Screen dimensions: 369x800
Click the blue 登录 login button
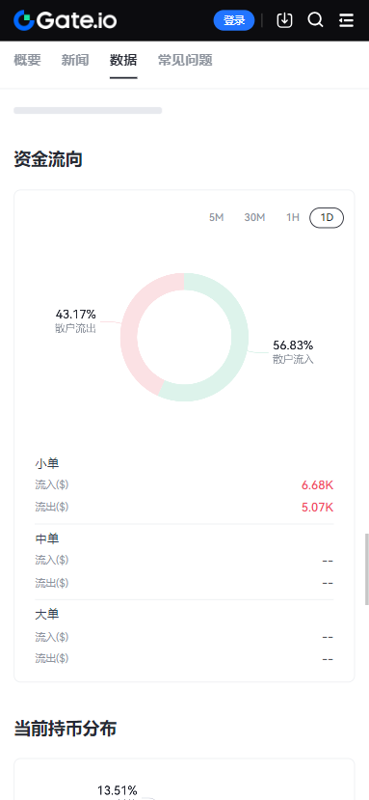(234, 20)
